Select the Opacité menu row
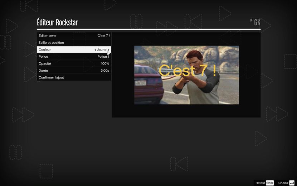Screen dimensions: 297x186 click(x=74, y=63)
